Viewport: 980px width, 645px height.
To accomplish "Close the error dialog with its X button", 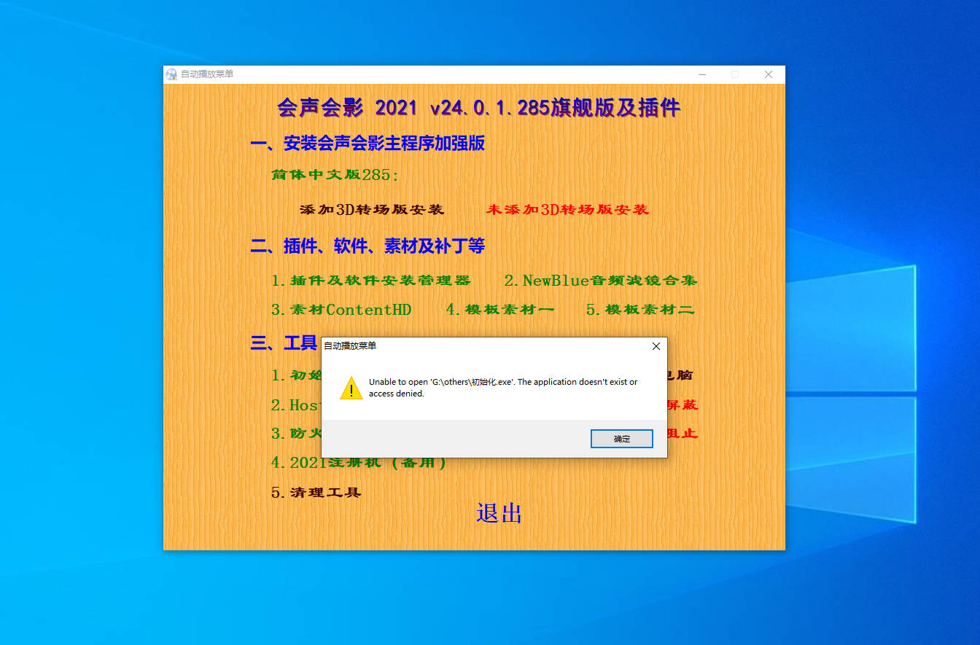I will (x=656, y=346).
